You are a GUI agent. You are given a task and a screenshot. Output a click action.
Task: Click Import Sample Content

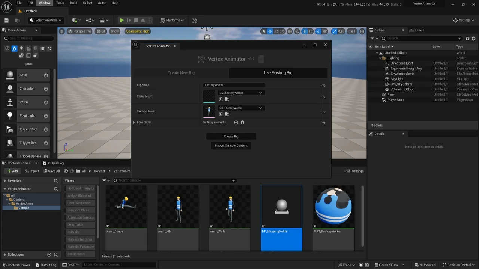point(231,146)
